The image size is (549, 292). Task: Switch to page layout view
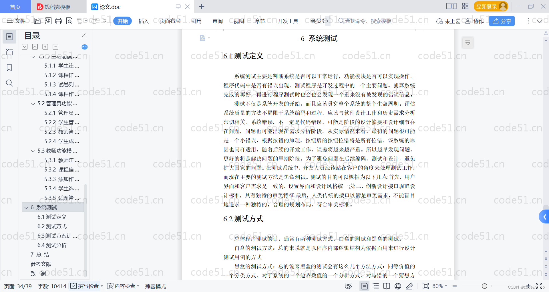(x=365, y=286)
